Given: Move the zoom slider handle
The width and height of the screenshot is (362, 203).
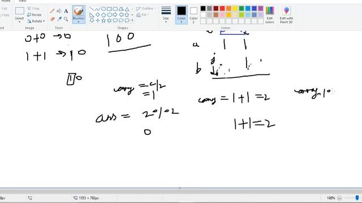Looking at the screenshot, I should click(357, 198).
